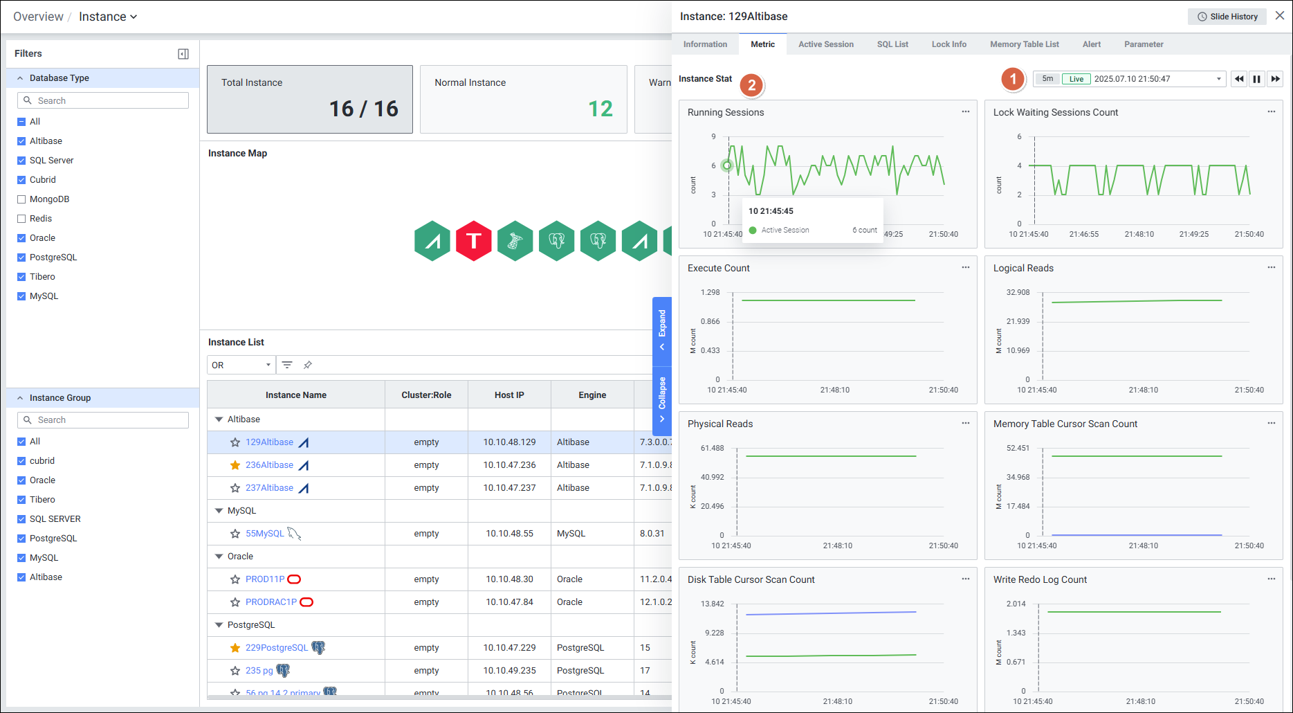
Task: Open the metric date-time dropdown
Action: pos(1218,79)
